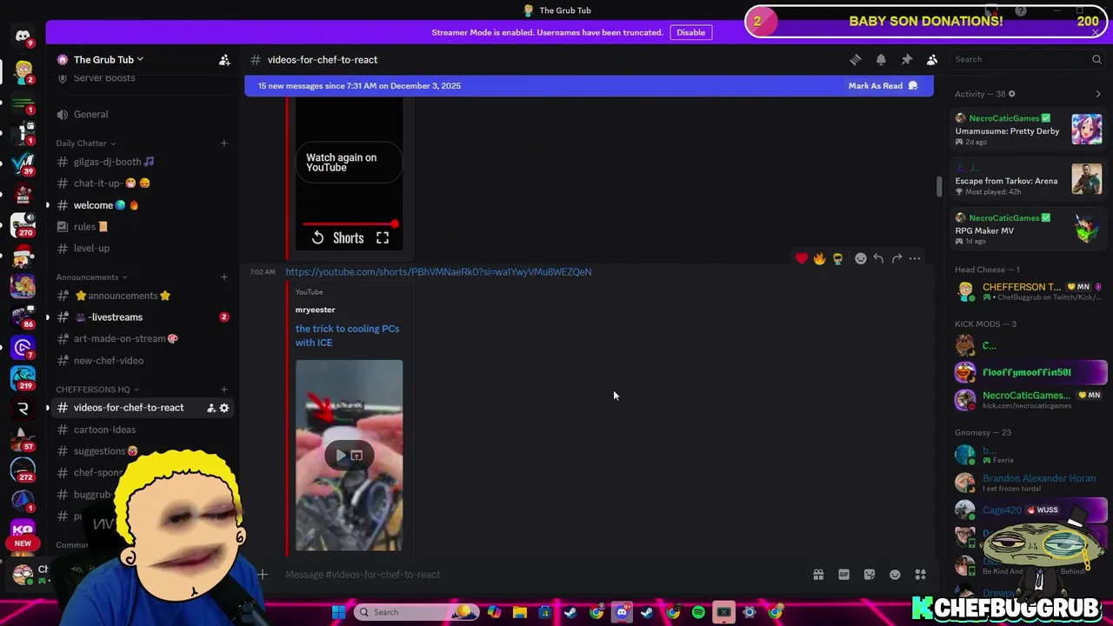This screenshot has width=1113, height=626.
Task: Open the gift icon in message bar
Action: tap(818, 575)
